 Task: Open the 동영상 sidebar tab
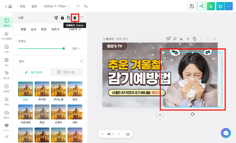click(x=6, y=88)
